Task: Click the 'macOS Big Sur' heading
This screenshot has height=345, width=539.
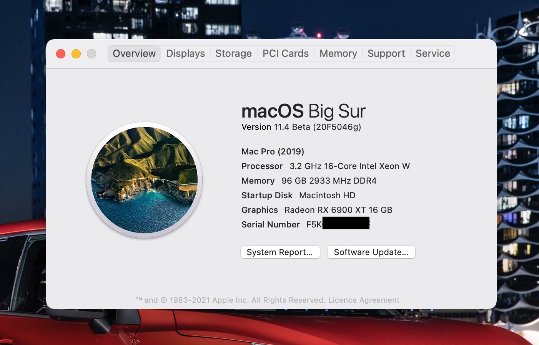Action: [303, 111]
